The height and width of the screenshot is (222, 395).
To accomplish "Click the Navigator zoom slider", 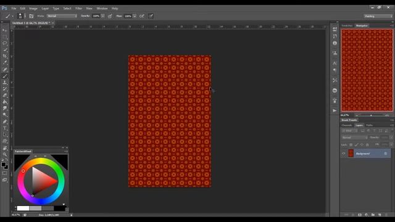I will click(372, 115).
